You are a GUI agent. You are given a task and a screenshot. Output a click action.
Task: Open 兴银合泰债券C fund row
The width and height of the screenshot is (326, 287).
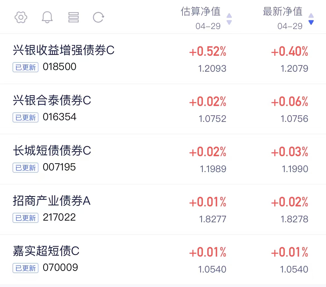pos(163,109)
